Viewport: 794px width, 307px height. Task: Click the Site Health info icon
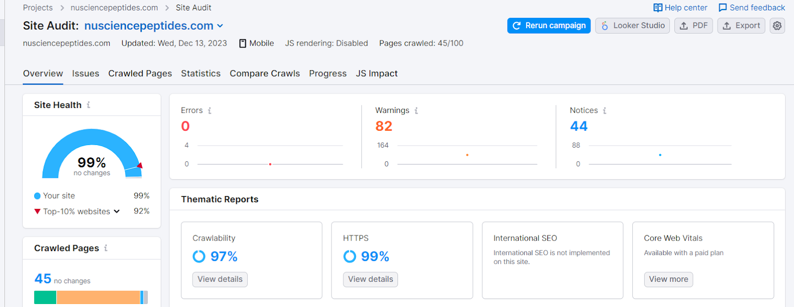(88, 105)
